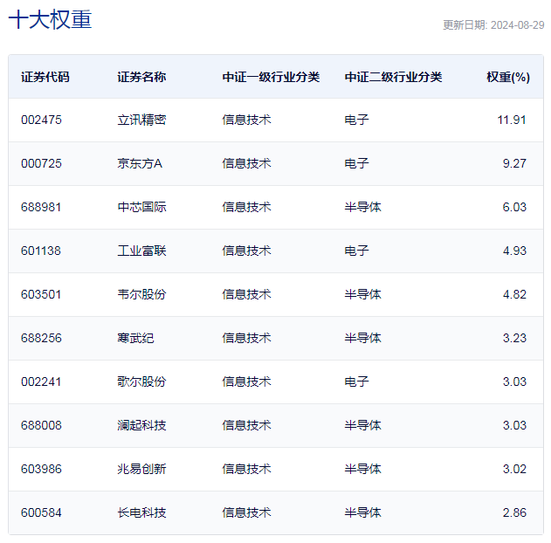Select security code 000725
The height and width of the screenshot is (543, 551).
click(41, 163)
